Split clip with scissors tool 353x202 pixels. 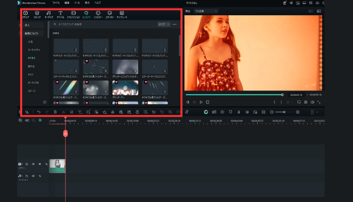point(63,112)
